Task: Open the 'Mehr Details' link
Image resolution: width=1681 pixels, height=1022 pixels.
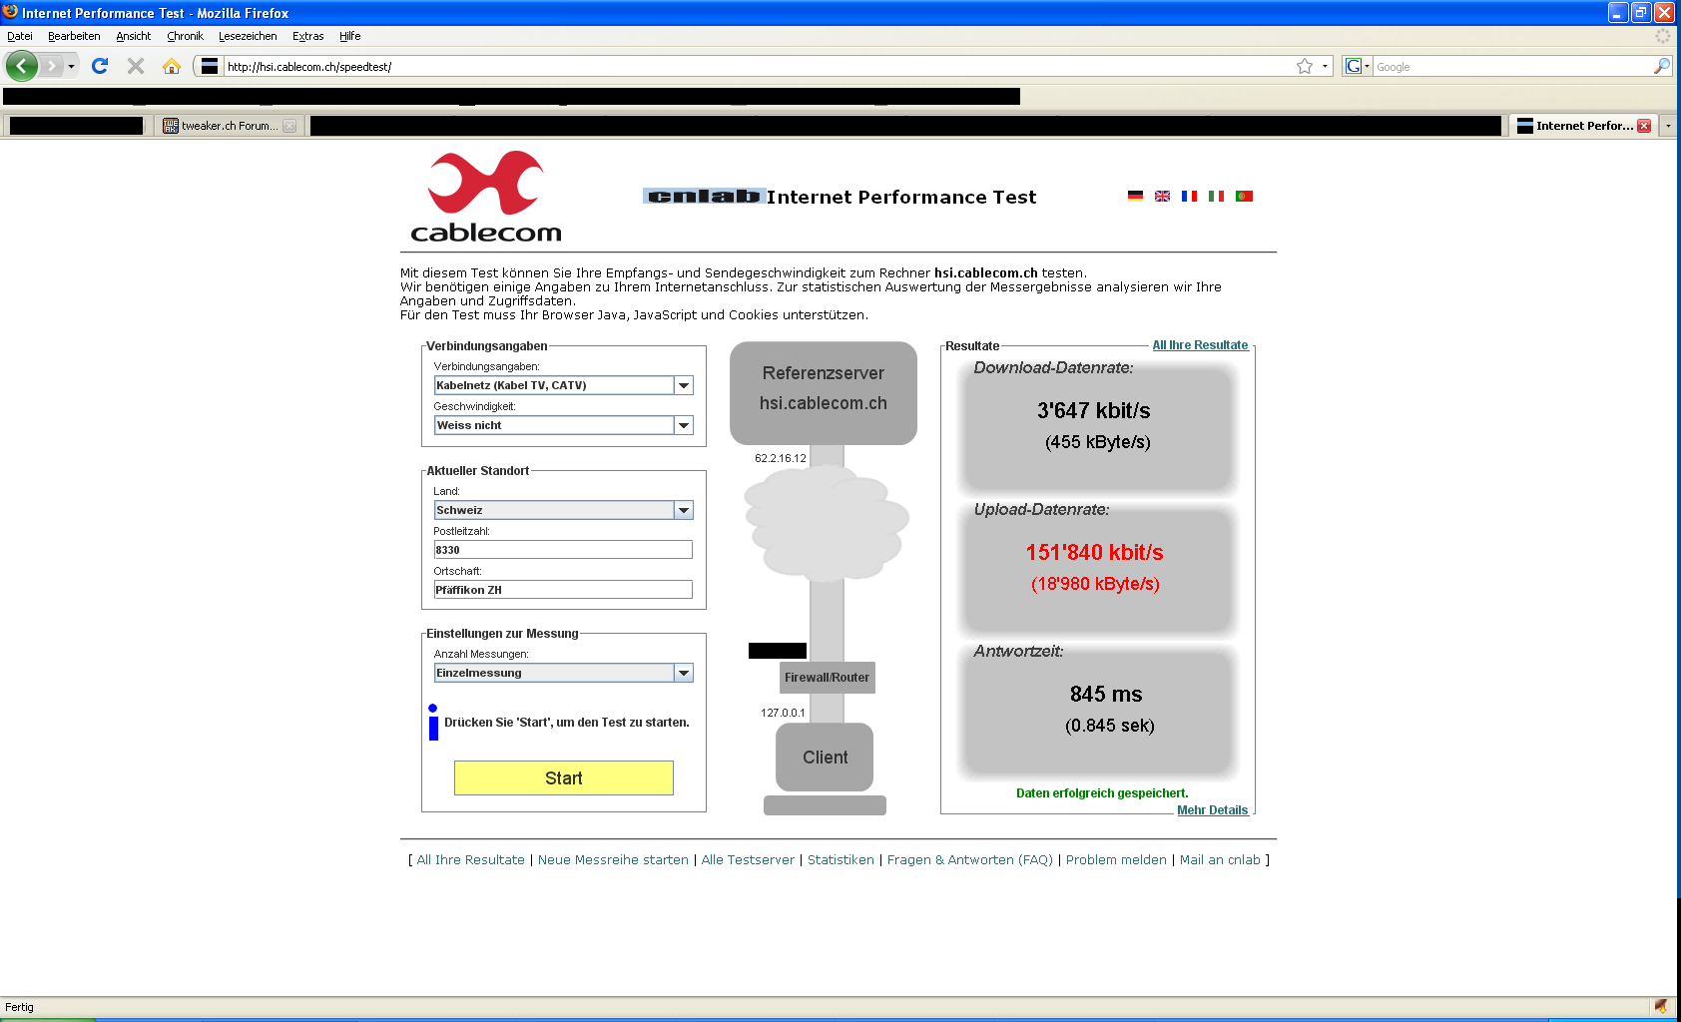Action: (1212, 810)
